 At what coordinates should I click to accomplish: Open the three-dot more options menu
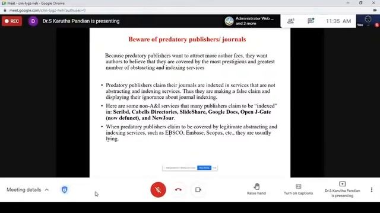click(372, 189)
